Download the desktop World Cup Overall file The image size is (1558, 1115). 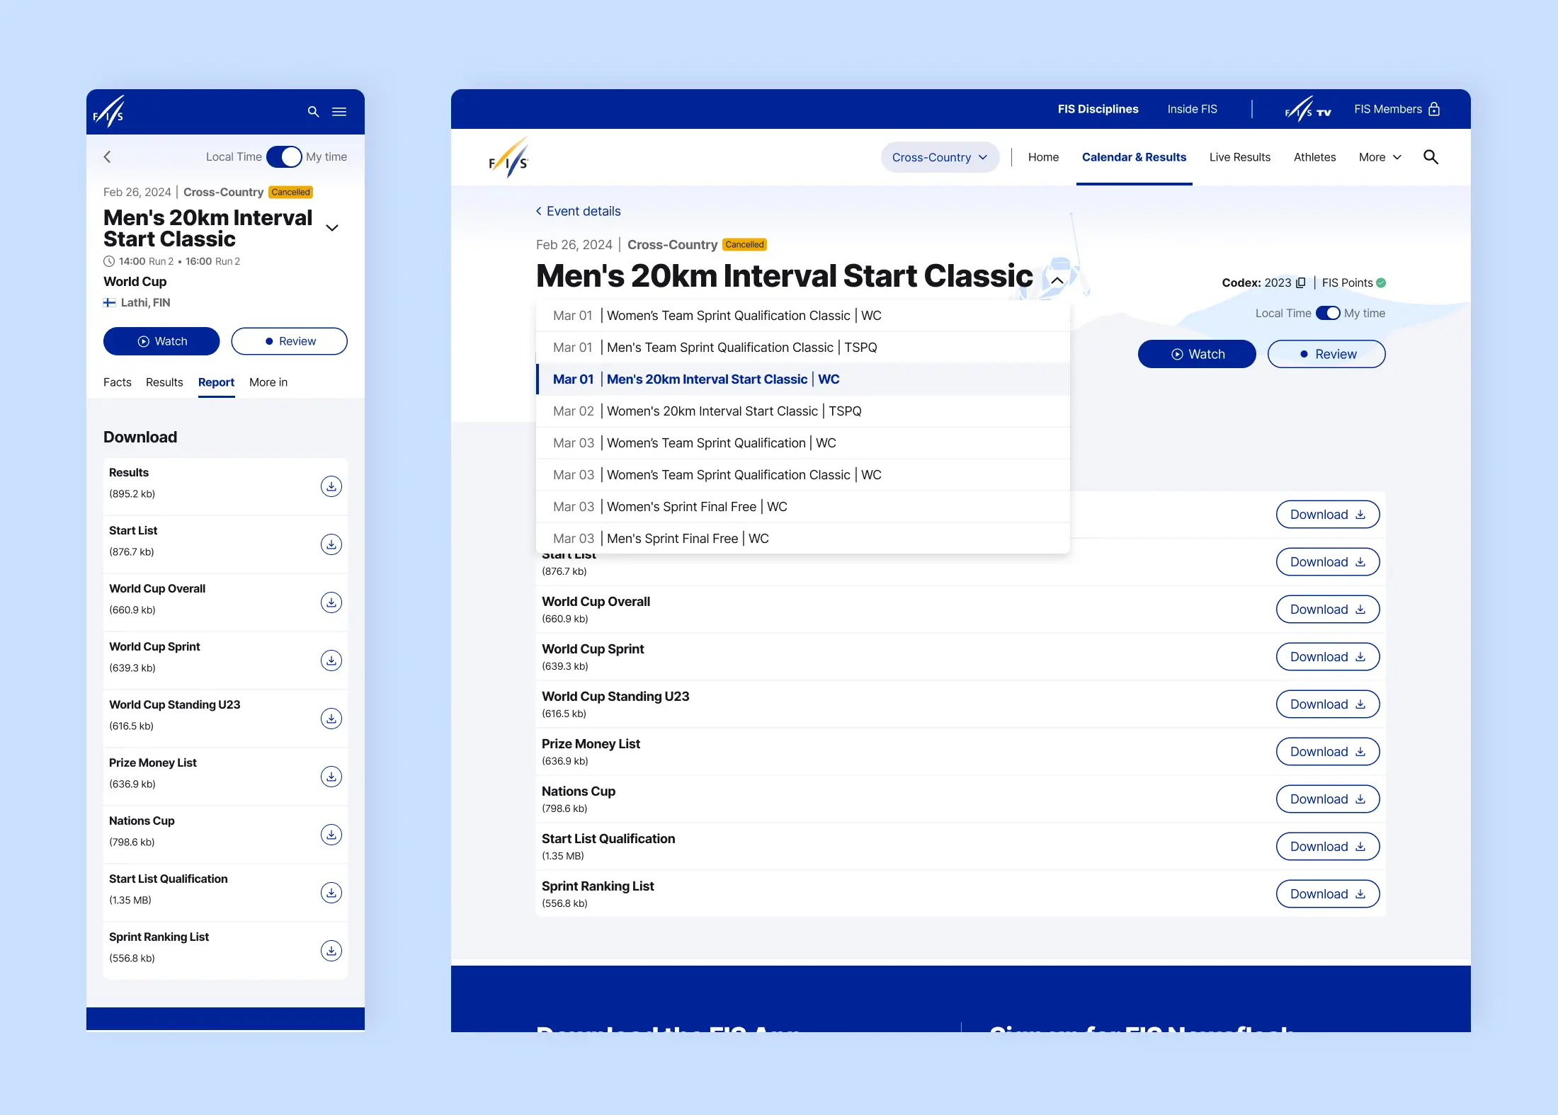click(x=1328, y=610)
